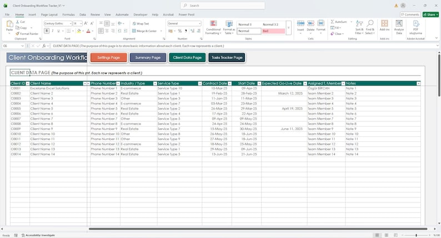Cut the selection using the scissors icon
This screenshot has height=238, width=441.
[x=17, y=22]
